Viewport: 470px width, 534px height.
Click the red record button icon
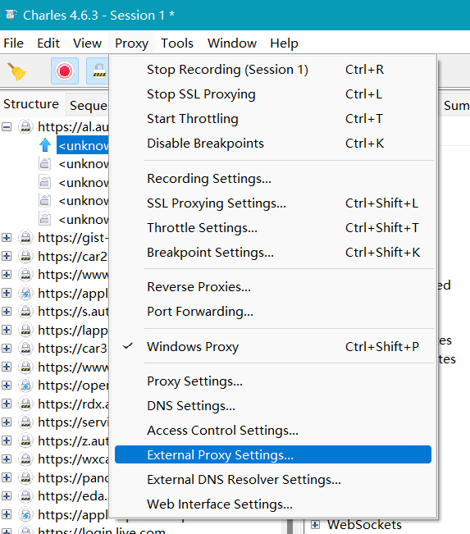65,71
